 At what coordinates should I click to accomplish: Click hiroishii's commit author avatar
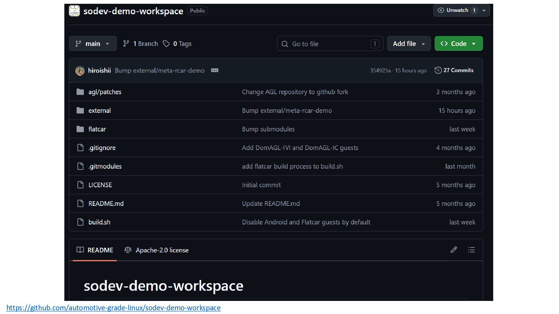coord(80,71)
